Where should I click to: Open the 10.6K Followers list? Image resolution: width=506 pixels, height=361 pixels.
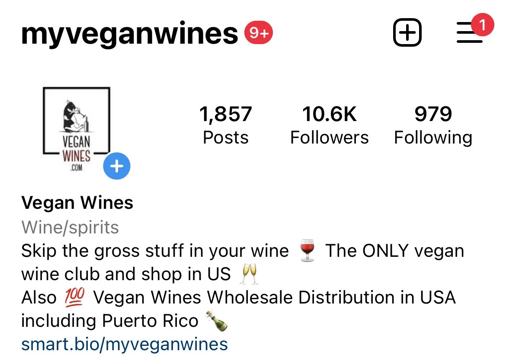[330, 125]
